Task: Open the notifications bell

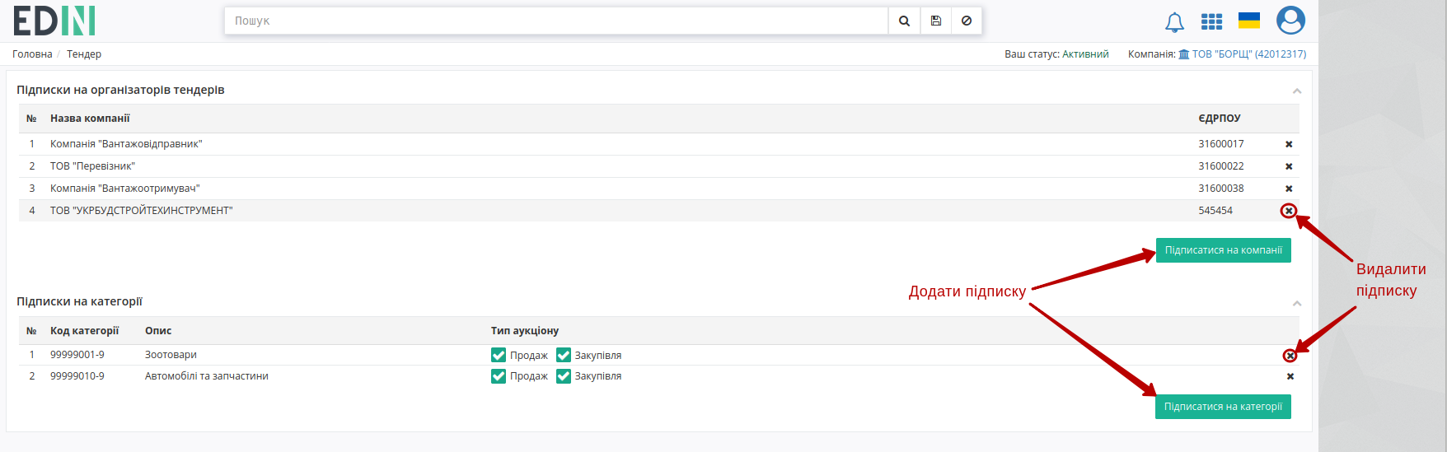Action: click(x=1174, y=22)
